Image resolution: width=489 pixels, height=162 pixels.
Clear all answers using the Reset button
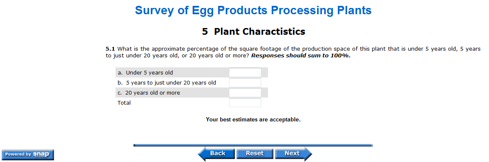coord(255,154)
